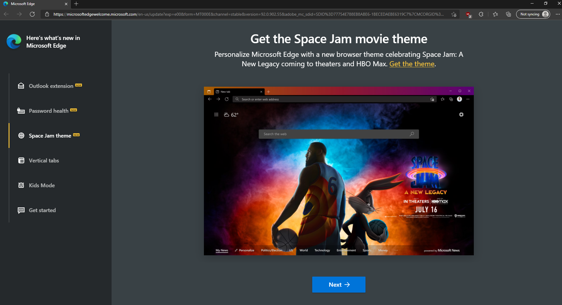Open Vertical tabs sidebar item
The width and height of the screenshot is (562, 305).
(x=38, y=160)
